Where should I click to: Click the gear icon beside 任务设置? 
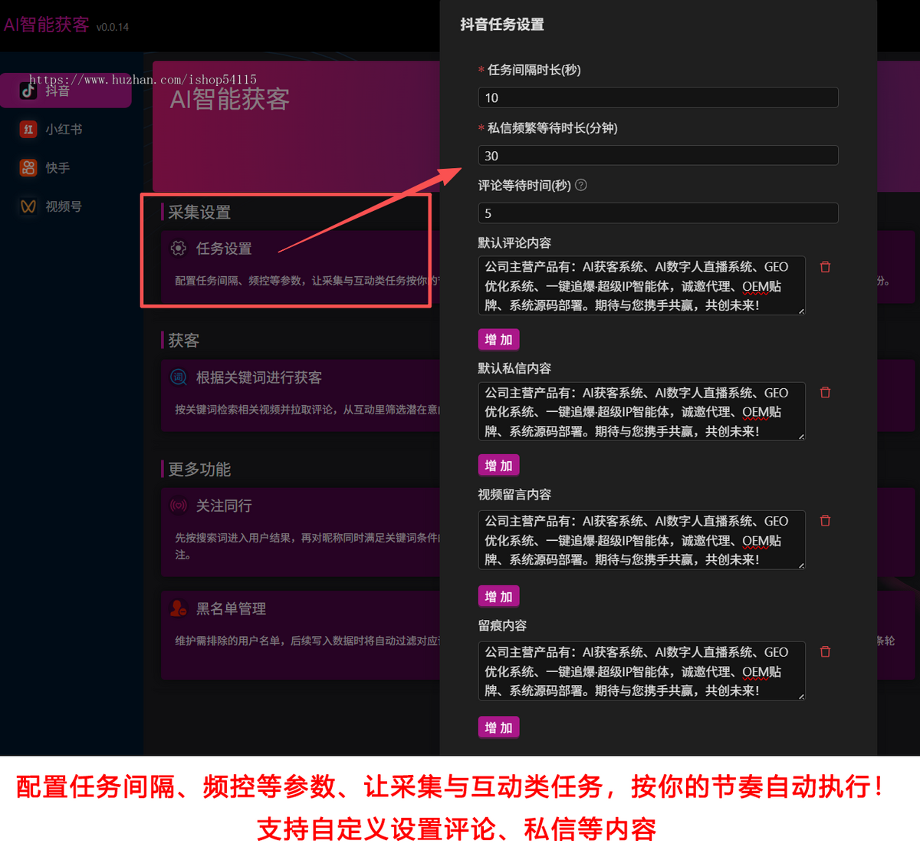pyautogui.click(x=179, y=248)
